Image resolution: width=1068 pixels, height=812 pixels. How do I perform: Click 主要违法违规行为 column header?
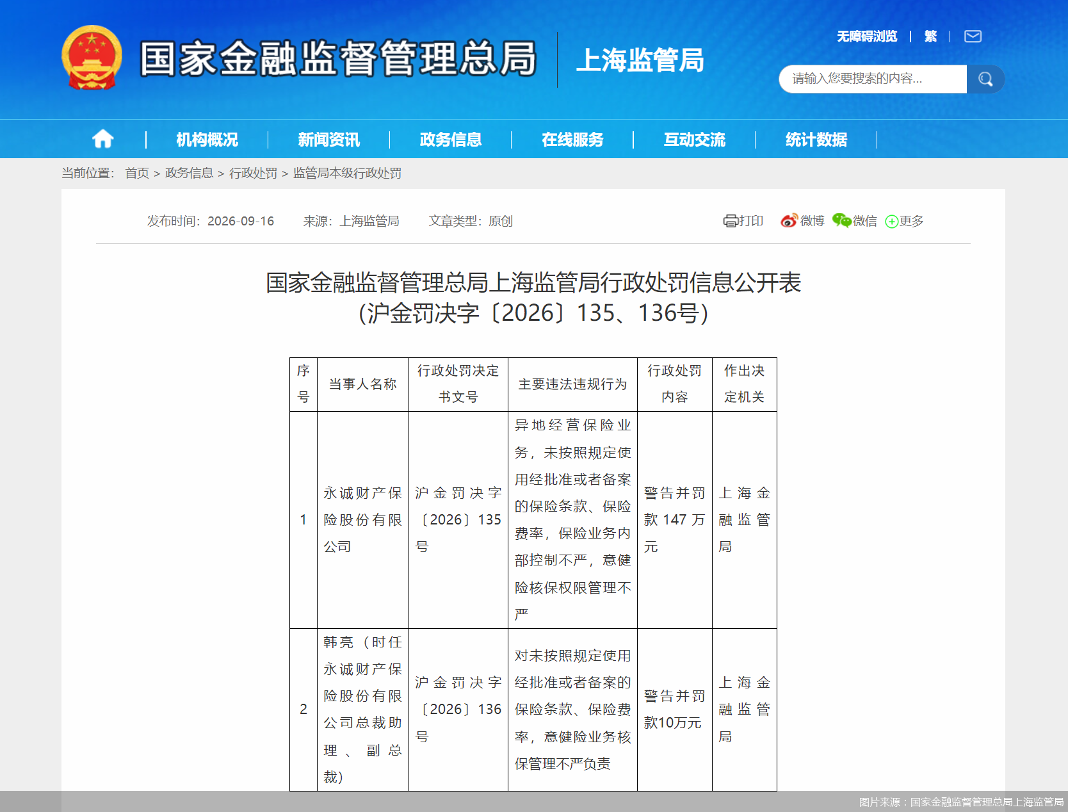tap(572, 384)
